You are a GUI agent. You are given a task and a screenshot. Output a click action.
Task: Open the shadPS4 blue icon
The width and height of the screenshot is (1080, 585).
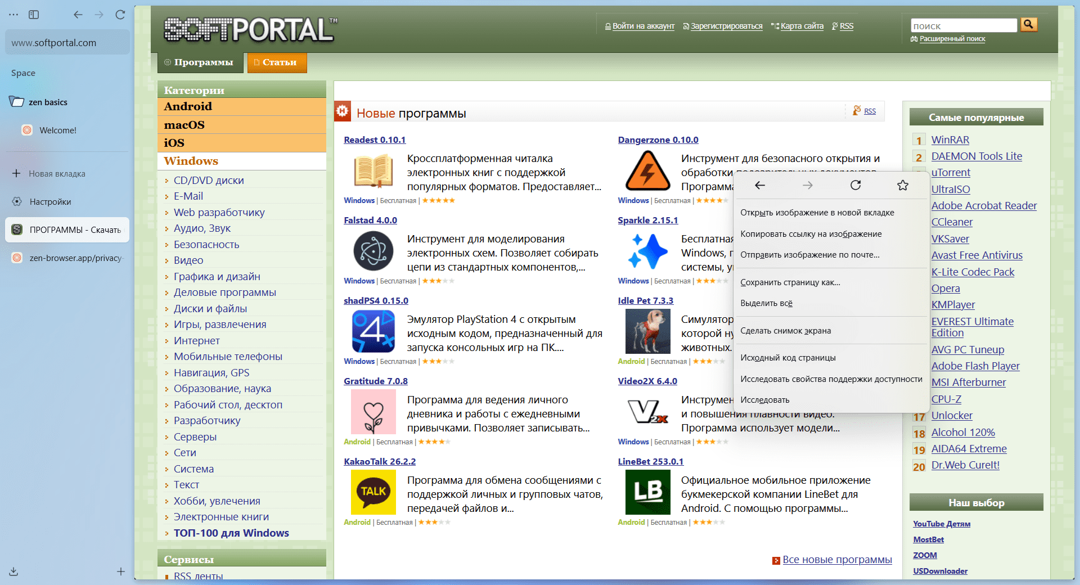(373, 332)
